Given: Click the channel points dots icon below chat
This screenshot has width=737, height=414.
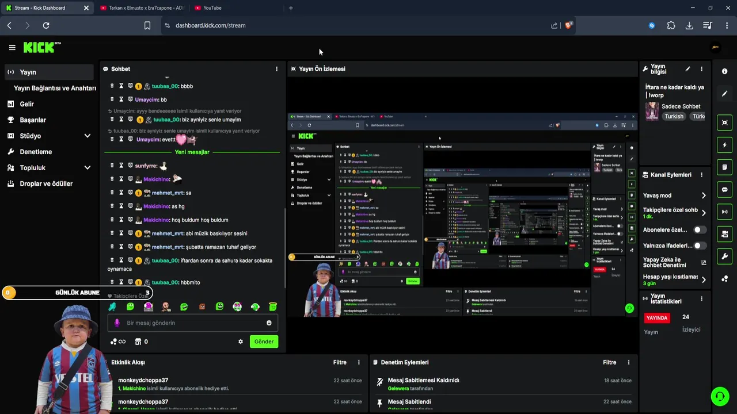Looking at the screenshot, I should (113, 342).
